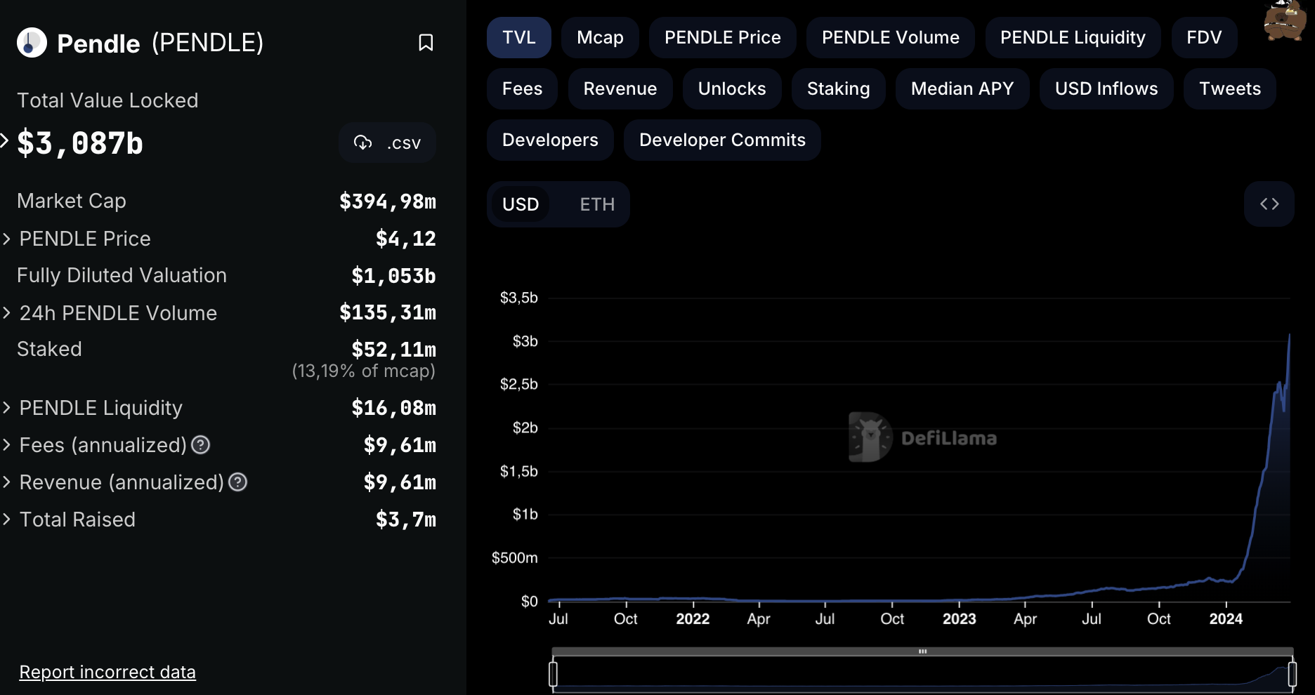Click the mascot avatar in top corner

[x=1285, y=20]
